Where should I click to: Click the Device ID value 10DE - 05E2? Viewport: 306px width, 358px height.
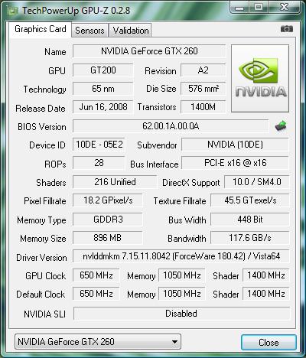[99, 145]
